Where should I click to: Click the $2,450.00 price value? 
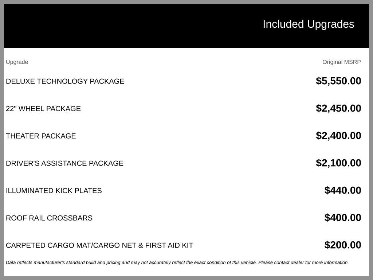(x=338, y=108)
